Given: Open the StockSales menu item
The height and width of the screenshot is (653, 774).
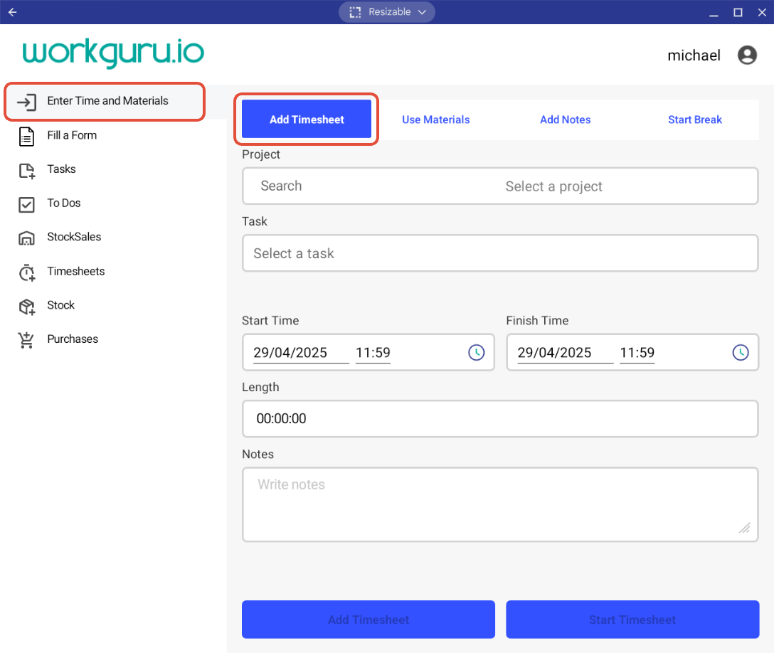Looking at the screenshot, I should pyautogui.click(x=114, y=237).
